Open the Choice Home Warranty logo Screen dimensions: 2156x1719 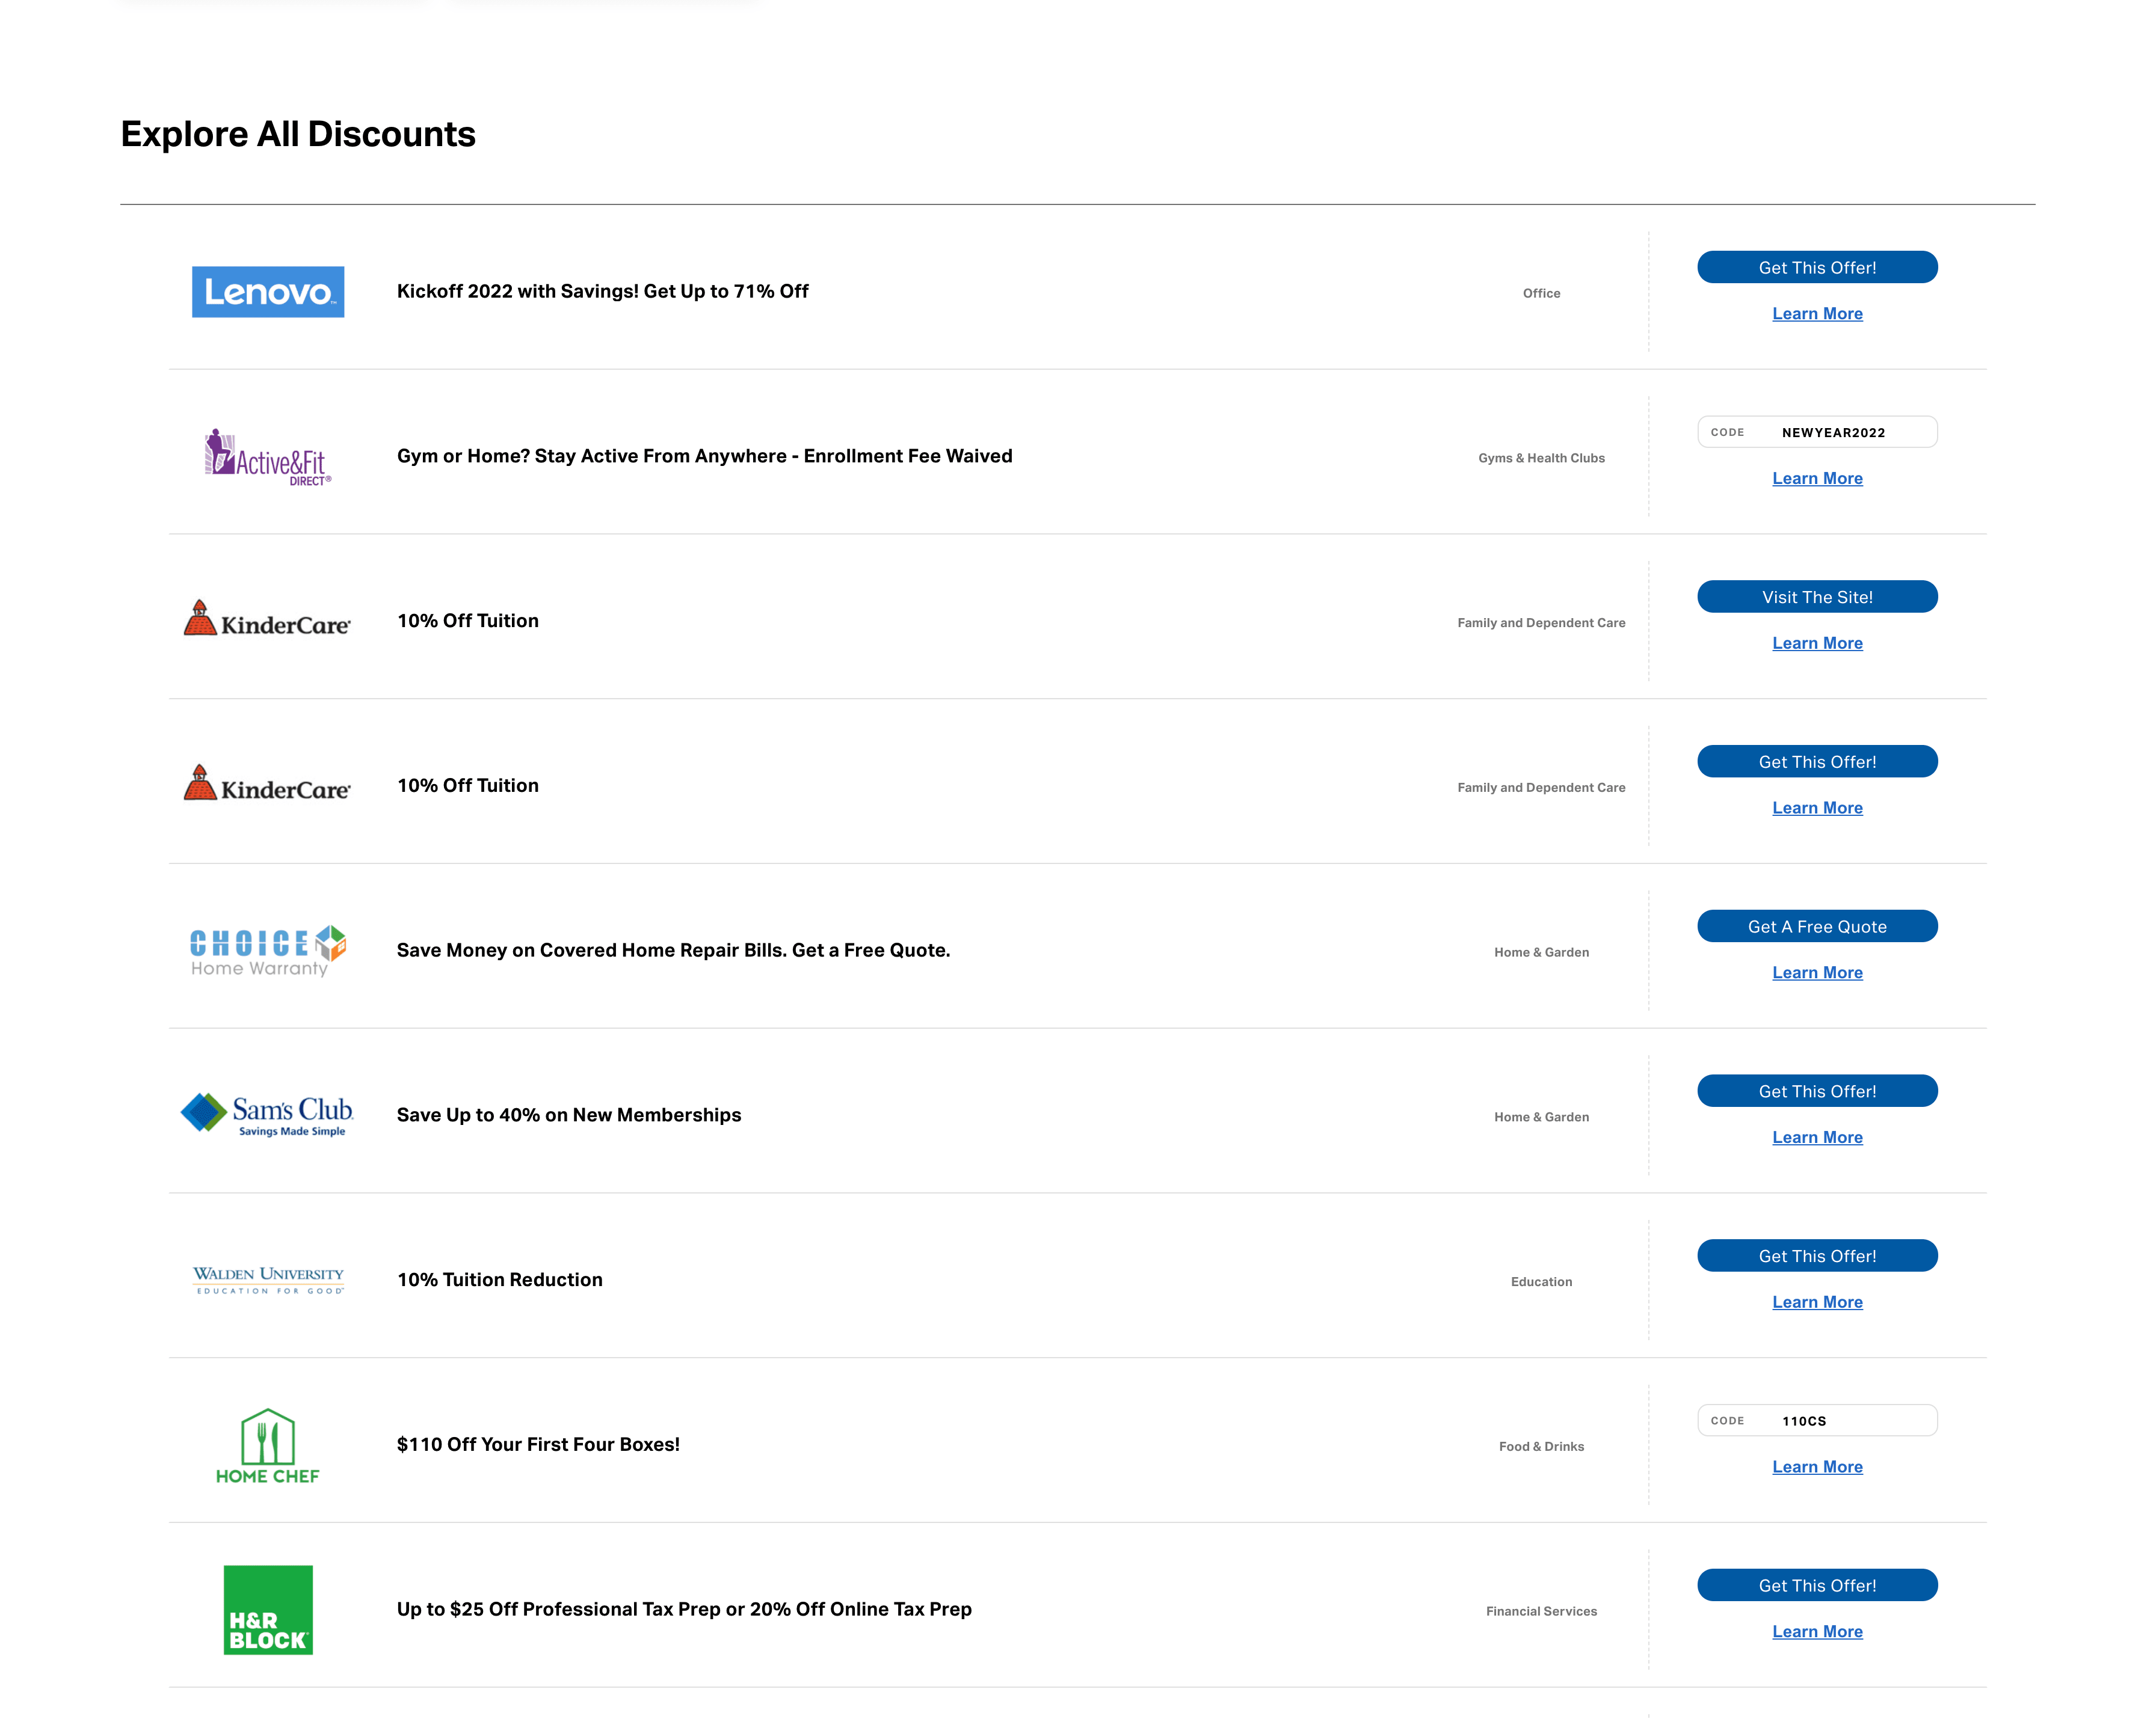pos(267,949)
